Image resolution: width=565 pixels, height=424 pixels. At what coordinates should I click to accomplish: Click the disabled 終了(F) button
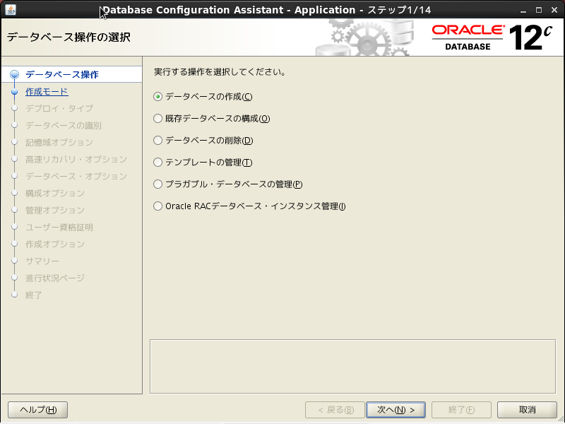point(461,410)
